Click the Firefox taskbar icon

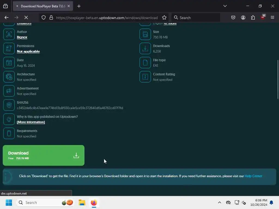coord(94,202)
